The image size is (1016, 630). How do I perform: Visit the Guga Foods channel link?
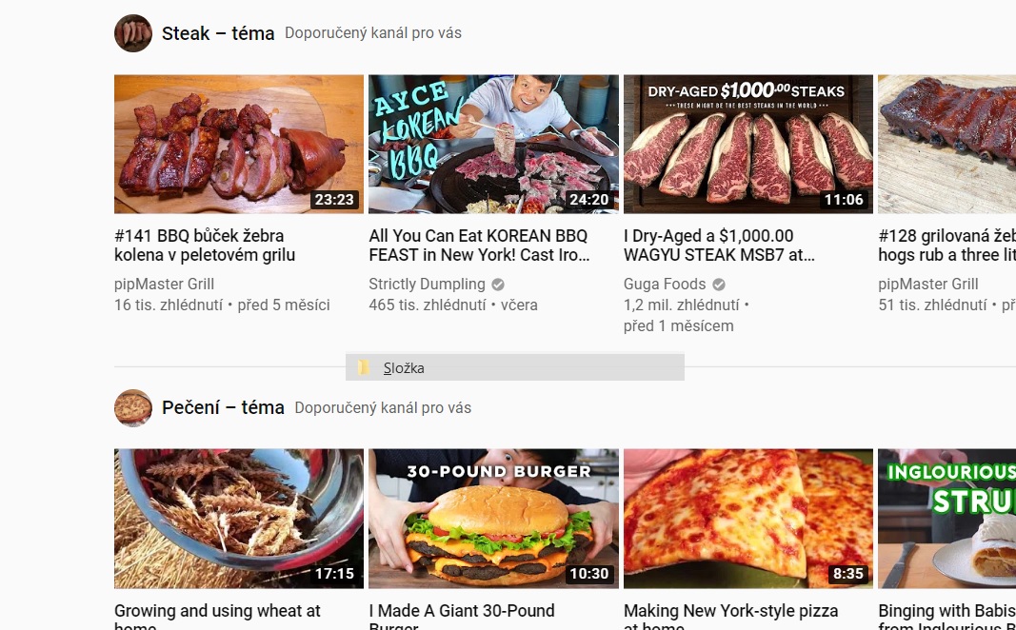(x=664, y=285)
